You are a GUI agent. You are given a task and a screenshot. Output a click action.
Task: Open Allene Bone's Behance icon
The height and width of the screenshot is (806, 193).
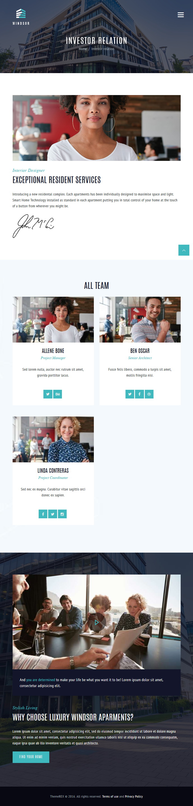[58, 394]
